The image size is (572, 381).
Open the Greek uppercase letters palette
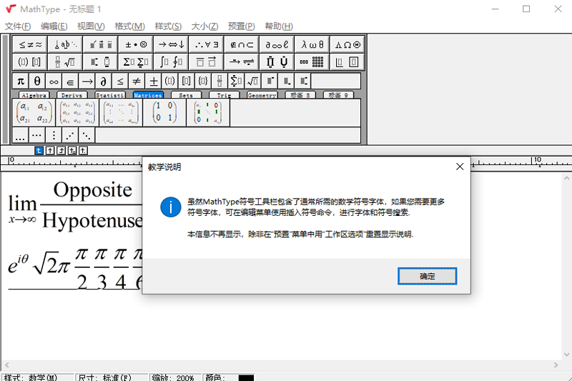pyautogui.click(x=347, y=44)
